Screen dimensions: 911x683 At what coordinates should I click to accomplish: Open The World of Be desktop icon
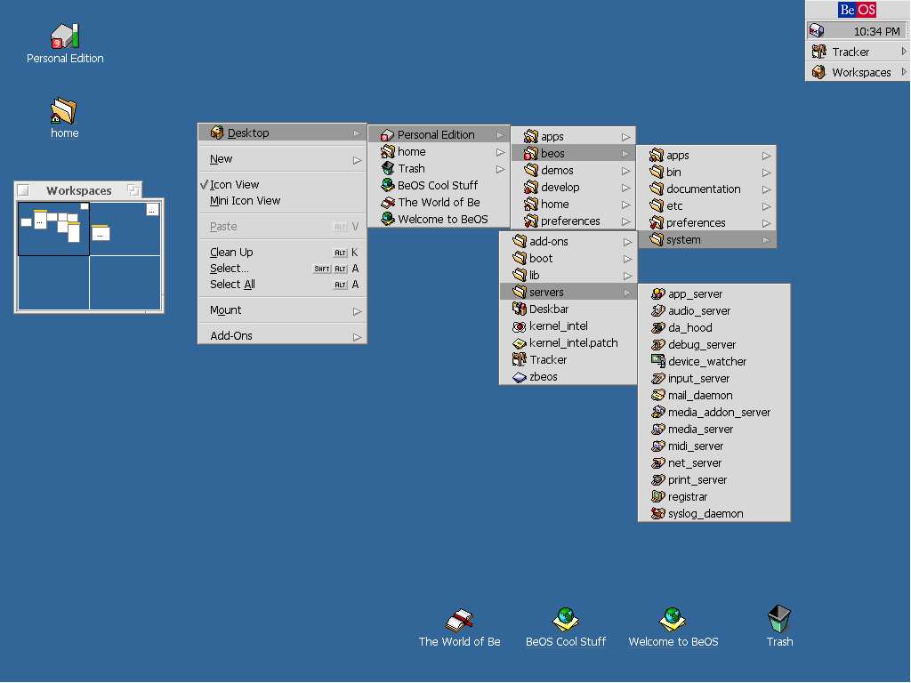point(459,620)
